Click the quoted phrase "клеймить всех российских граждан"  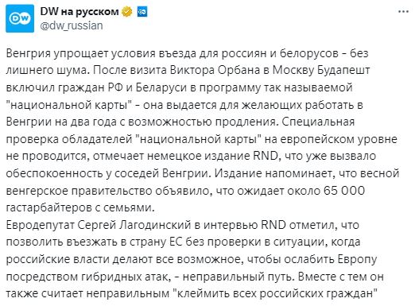(x=275, y=294)
